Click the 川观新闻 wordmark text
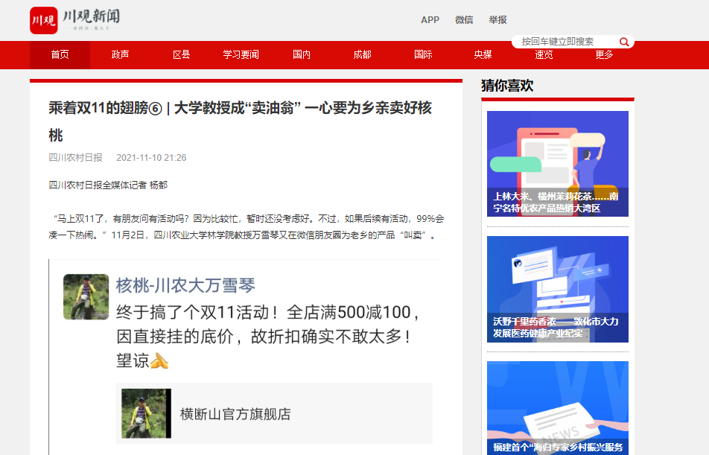Image resolution: width=709 pixels, height=455 pixels. click(x=92, y=16)
